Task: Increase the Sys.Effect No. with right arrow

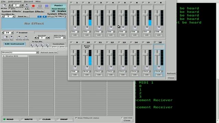Action: [x=14, y=16]
